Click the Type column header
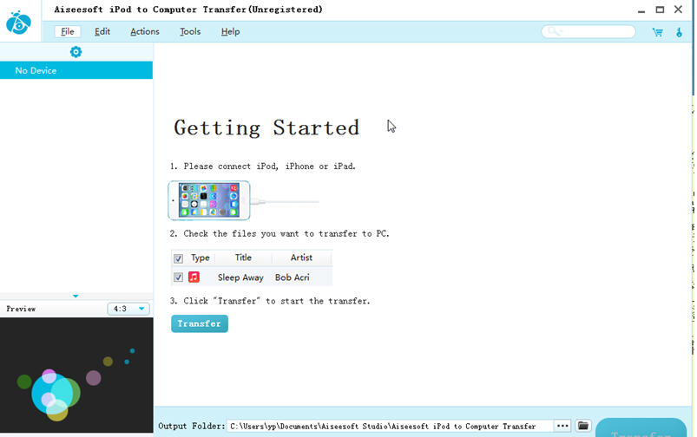The height and width of the screenshot is (437, 697). pos(200,258)
